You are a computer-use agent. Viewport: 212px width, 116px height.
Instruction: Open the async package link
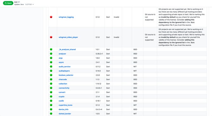(x=61, y=62)
